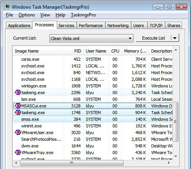Minimize the Task Manager window
The image size is (191, 169).
(158, 7)
